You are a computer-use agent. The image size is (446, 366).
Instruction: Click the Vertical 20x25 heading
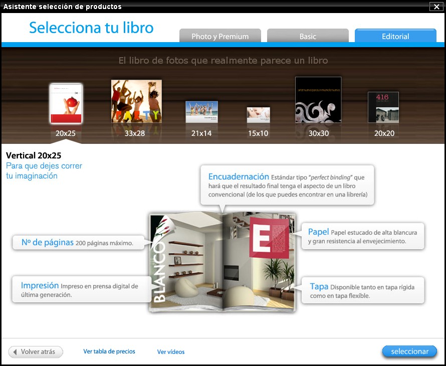click(34, 155)
